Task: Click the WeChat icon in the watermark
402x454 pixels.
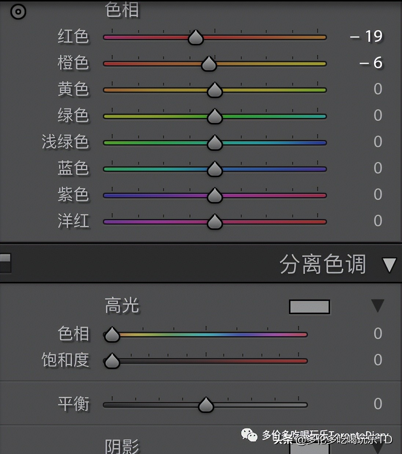Action: [251, 436]
